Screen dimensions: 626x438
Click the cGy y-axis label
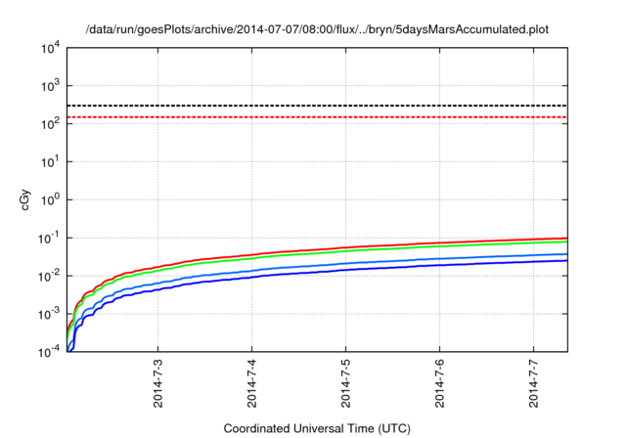(24, 199)
